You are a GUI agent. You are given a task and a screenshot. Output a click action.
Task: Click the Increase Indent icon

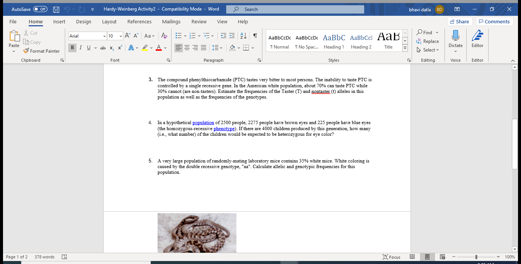click(x=232, y=36)
